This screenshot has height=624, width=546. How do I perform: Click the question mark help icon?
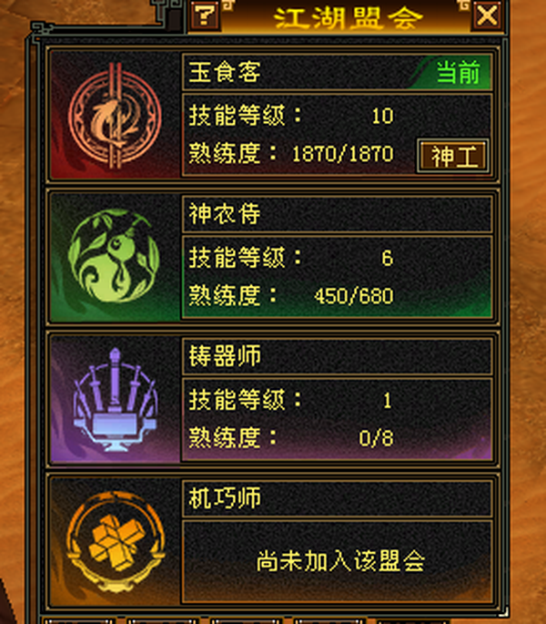click(205, 15)
